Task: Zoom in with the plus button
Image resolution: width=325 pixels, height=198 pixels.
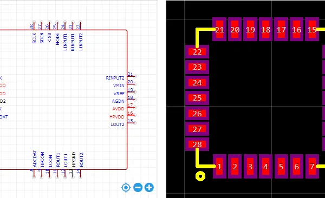Action: 149,187
